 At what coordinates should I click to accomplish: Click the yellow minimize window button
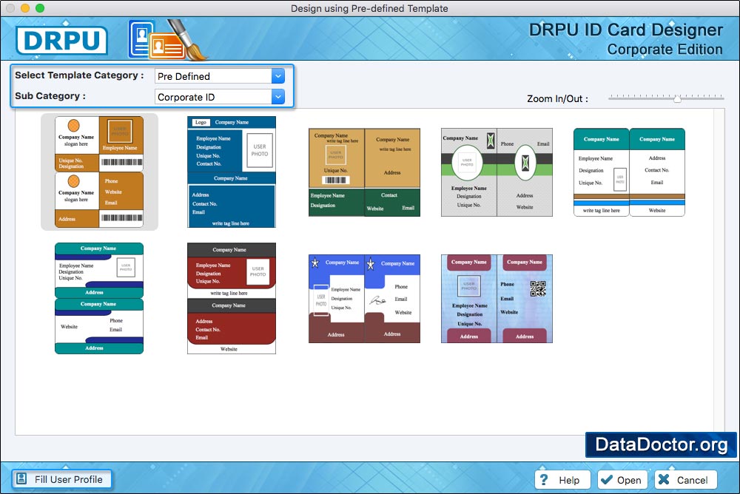pyautogui.click(x=25, y=8)
